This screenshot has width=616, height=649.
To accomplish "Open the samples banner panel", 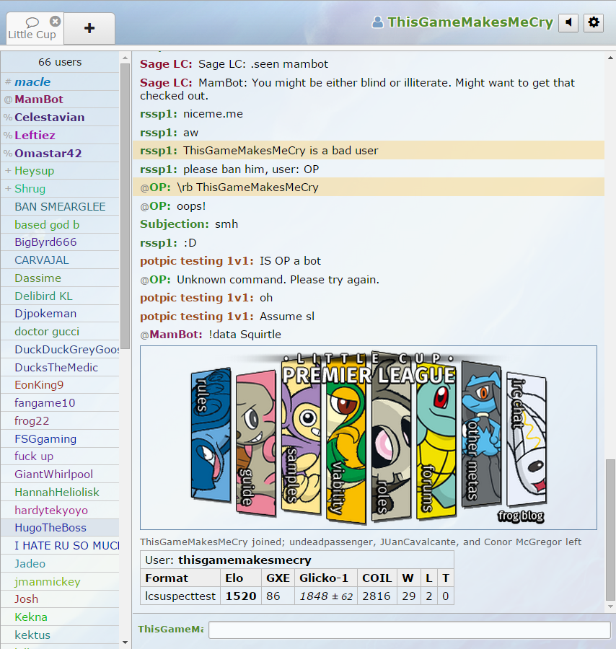I will click(300, 447).
